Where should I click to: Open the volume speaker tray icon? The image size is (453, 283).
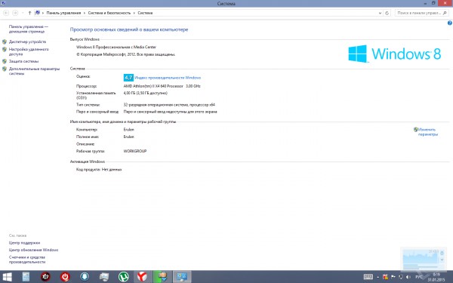[x=408, y=277]
